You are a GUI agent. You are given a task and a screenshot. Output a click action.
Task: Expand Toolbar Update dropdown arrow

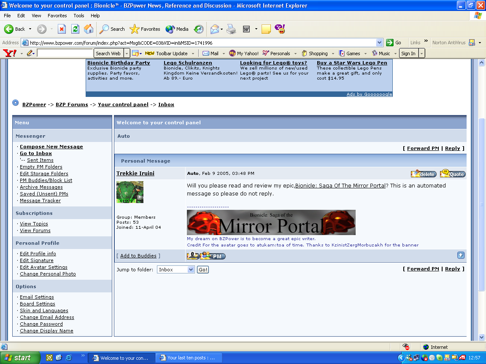(x=193, y=54)
